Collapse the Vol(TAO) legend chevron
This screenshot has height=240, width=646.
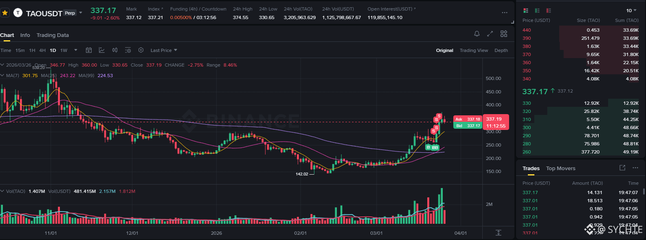[x=2, y=191]
